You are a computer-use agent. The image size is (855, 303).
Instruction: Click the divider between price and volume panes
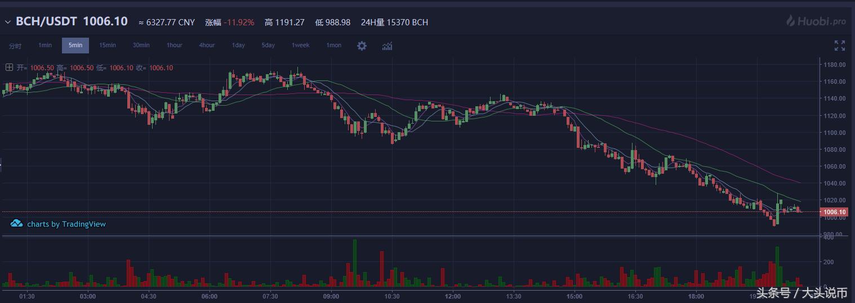[410, 236]
